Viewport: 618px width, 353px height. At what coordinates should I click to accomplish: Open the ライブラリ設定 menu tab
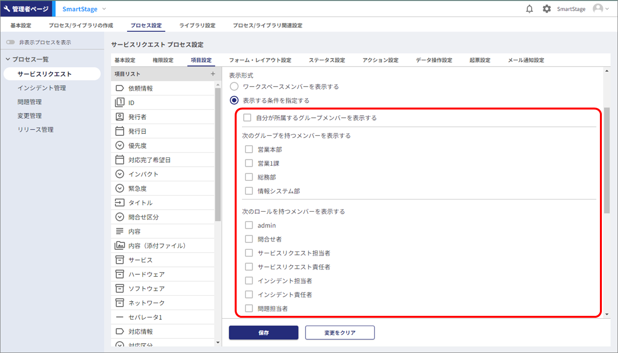197,25
